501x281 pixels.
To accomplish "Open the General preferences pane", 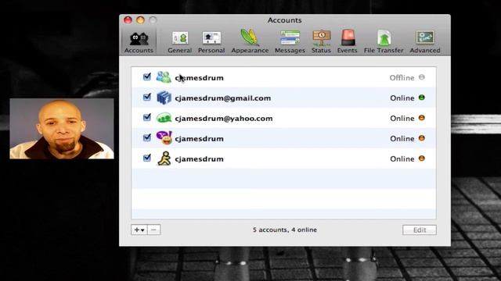I will (180, 42).
